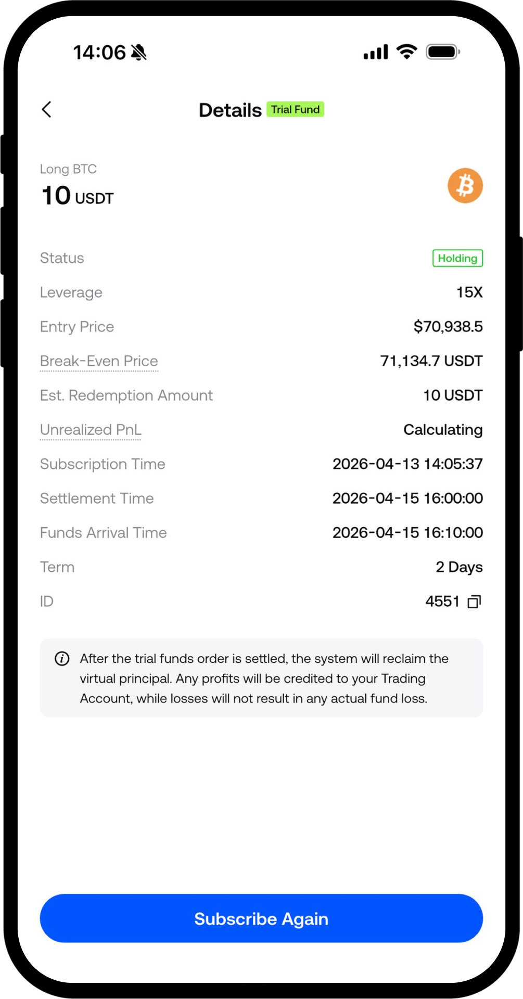This screenshot has height=999, width=523.
Task: Tap the 15X leverage value
Action: pyautogui.click(x=469, y=292)
